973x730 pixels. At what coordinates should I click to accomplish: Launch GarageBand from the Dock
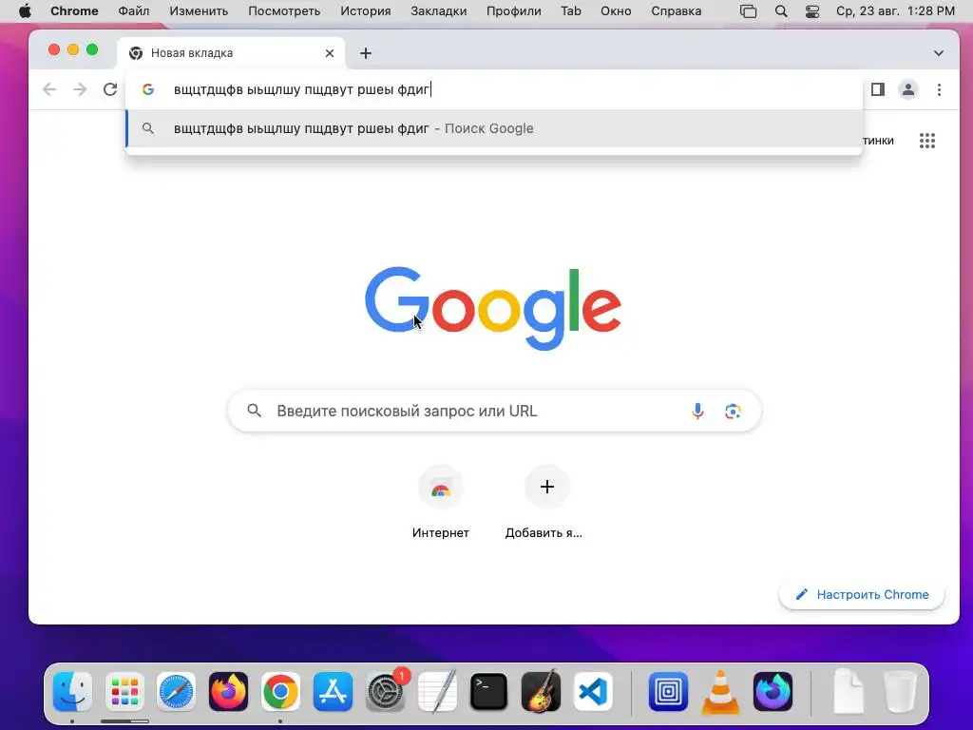click(541, 691)
